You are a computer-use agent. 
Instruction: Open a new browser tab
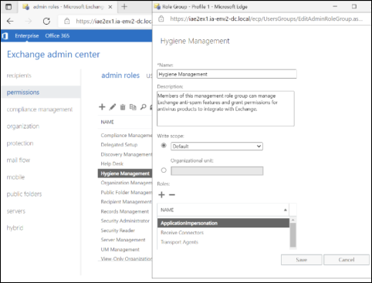(x=124, y=7)
